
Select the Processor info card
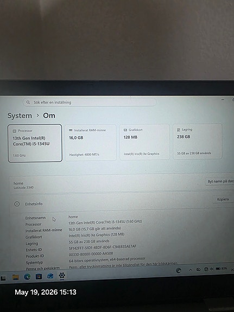[x=35, y=143]
